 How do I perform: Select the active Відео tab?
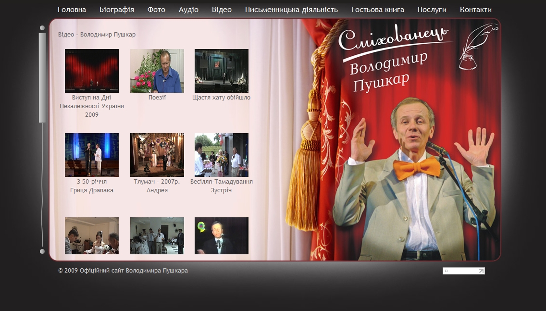[222, 9]
